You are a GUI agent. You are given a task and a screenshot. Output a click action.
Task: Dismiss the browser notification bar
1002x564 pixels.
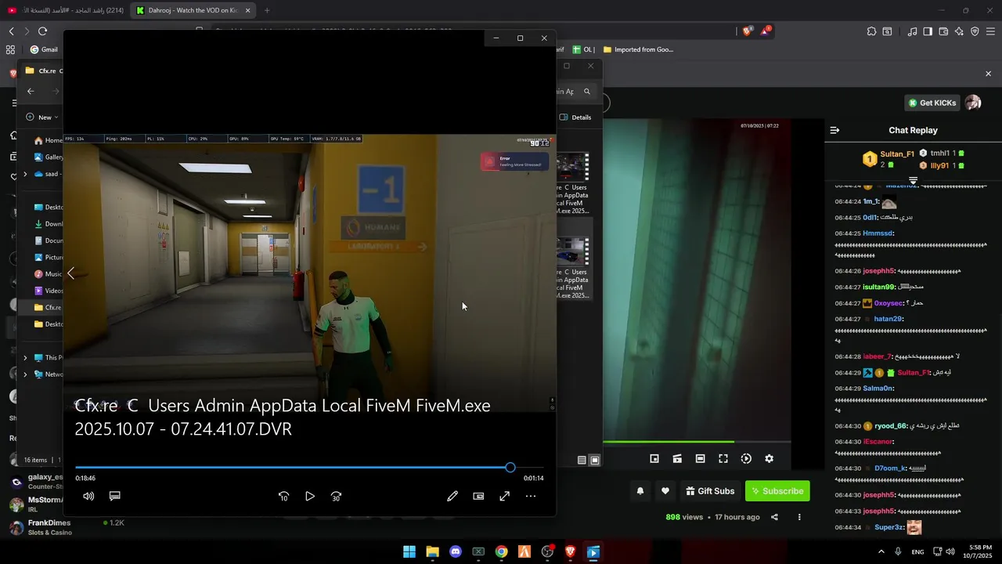(x=988, y=74)
